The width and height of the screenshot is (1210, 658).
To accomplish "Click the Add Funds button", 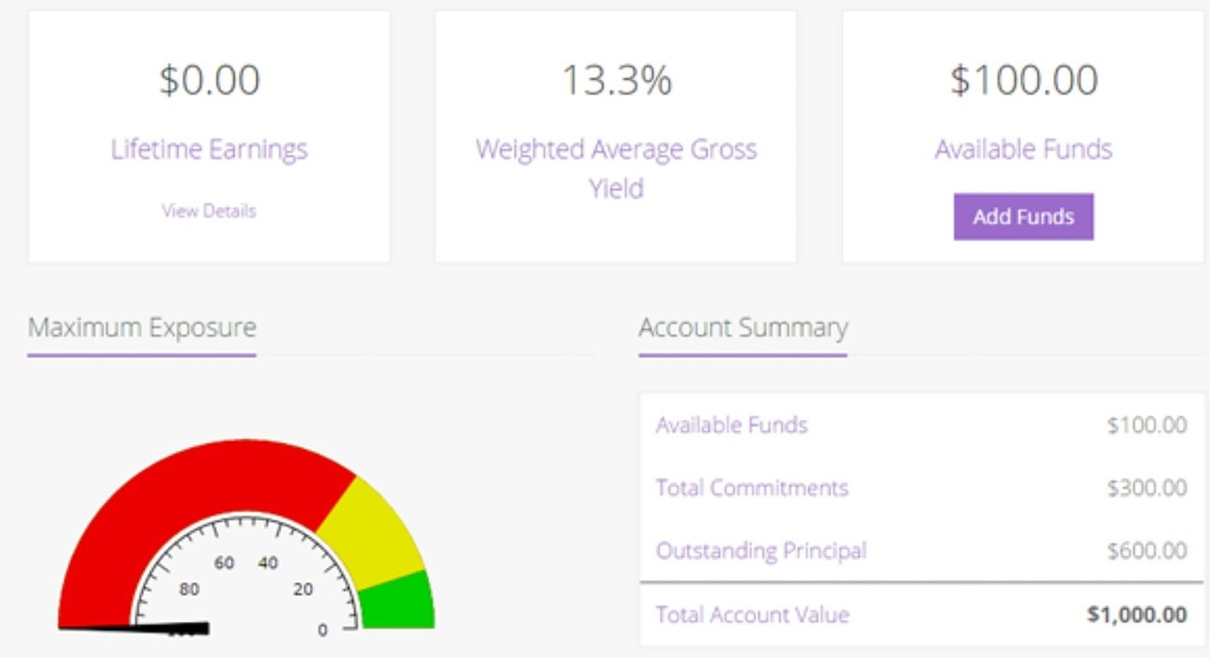I will pos(1023,216).
